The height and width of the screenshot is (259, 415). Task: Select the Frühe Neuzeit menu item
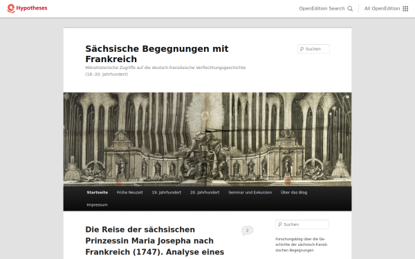coord(130,193)
